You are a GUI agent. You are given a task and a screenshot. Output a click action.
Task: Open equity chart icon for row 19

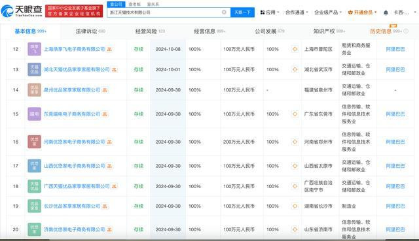(295, 206)
